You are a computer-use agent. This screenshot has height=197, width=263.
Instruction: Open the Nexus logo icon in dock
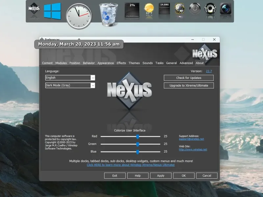click(34, 9)
